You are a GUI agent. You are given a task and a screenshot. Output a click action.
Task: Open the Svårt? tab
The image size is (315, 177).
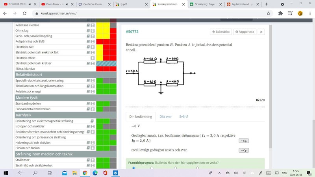click(x=183, y=116)
